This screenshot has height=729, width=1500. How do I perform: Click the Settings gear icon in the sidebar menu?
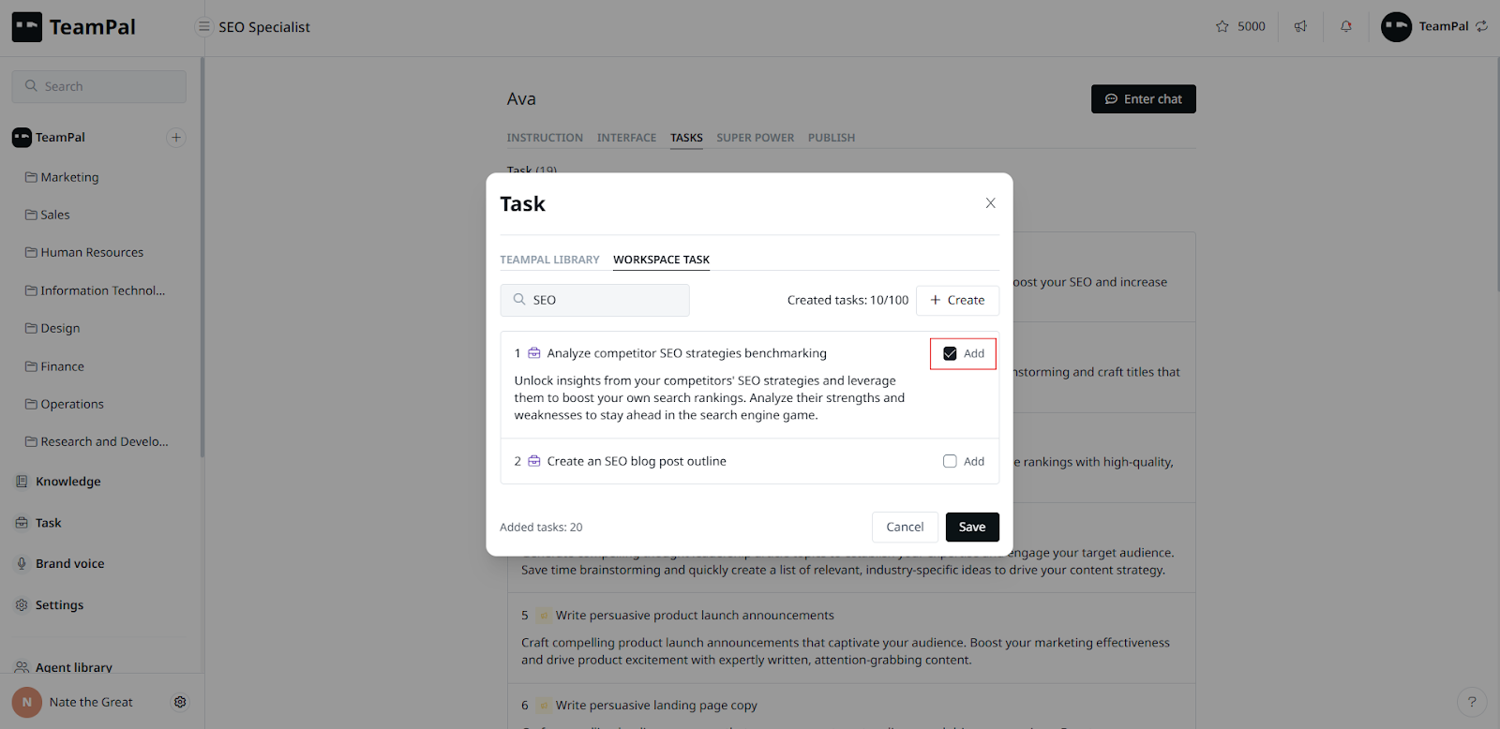[22, 605]
